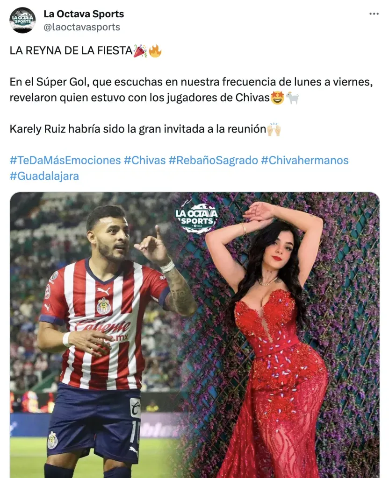Image resolution: width=389 pixels, height=478 pixels.
Task: Click the fire emoji after FIESTA
Action: click(155, 50)
